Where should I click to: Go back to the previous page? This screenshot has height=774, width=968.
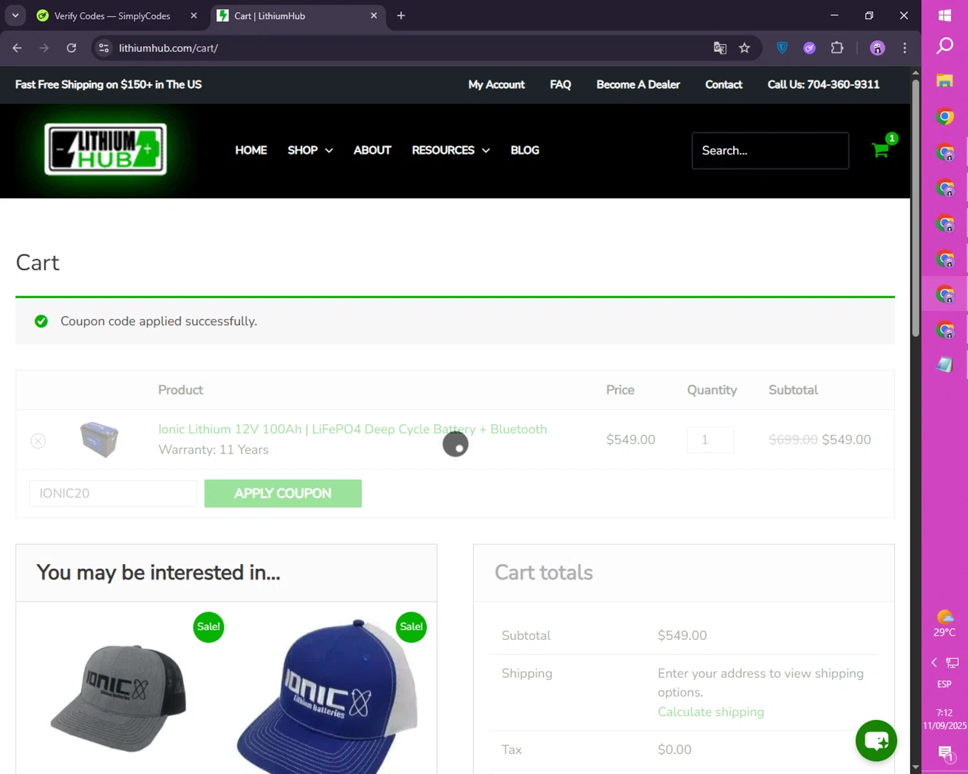coord(17,48)
